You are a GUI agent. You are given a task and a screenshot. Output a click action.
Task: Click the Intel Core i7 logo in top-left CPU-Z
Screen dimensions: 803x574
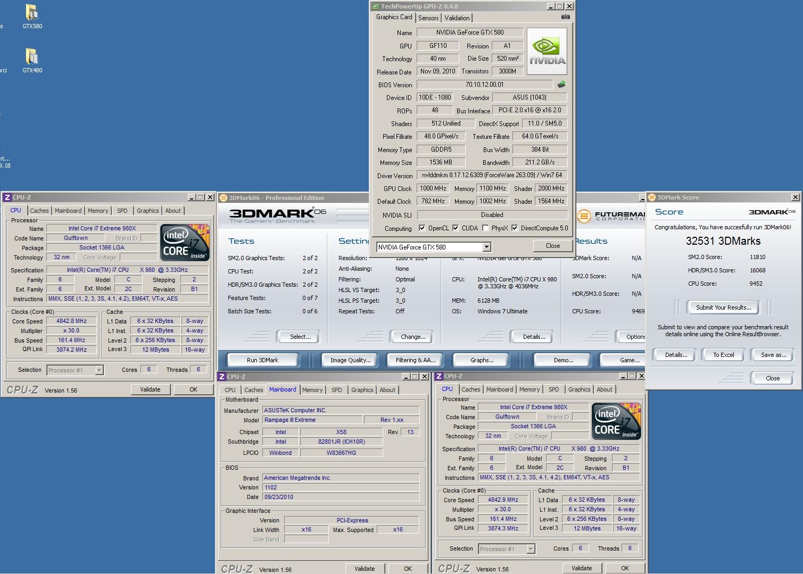click(x=185, y=243)
